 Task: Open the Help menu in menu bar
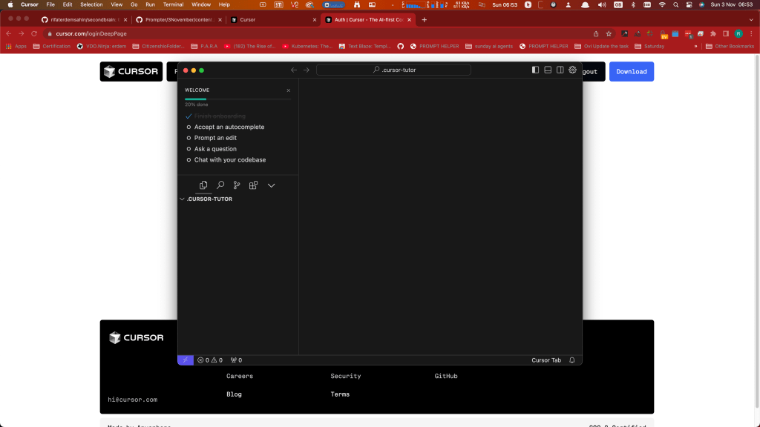pos(224,4)
